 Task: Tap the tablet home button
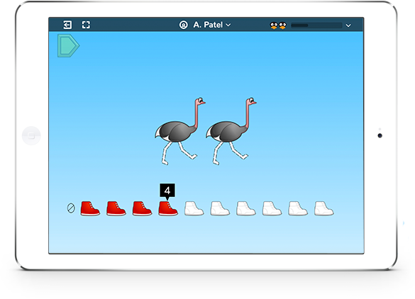coord(31,136)
